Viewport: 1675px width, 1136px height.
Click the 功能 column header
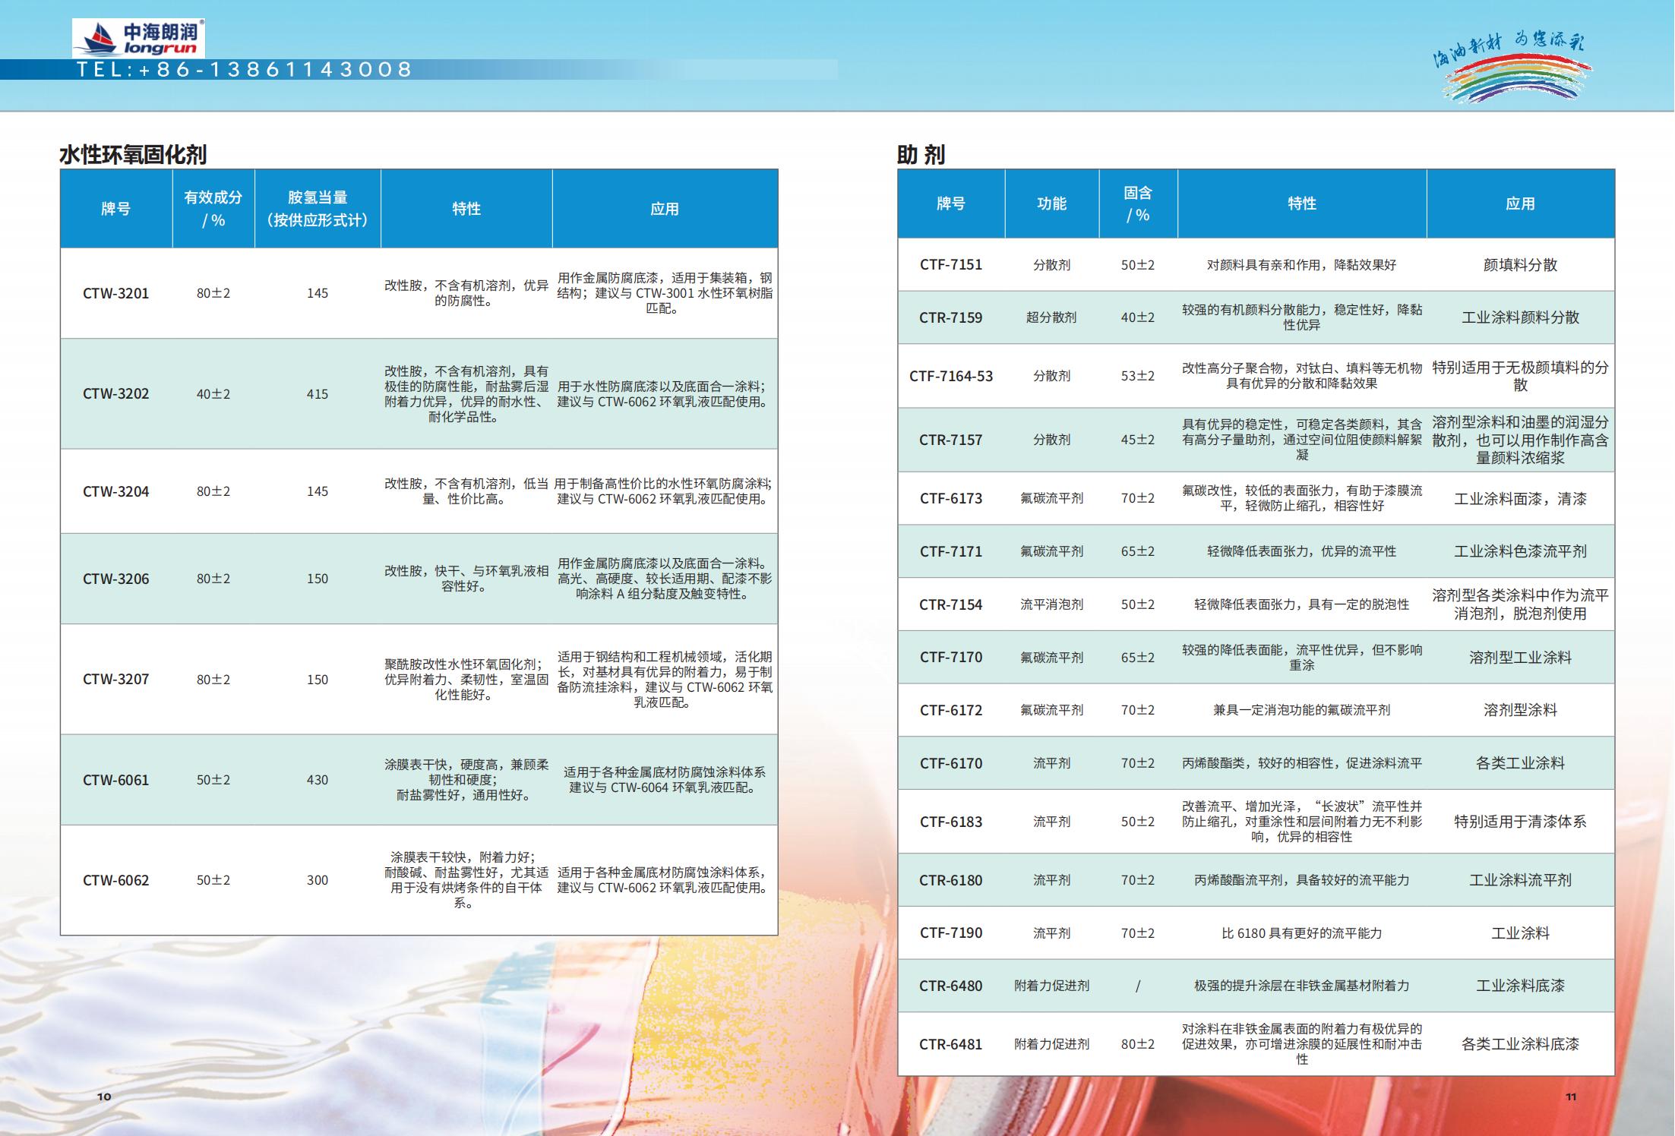tap(1052, 204)
